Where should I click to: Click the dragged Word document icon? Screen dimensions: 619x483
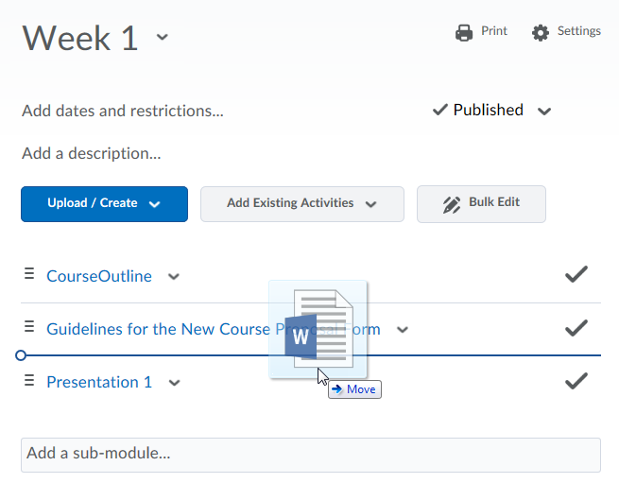tap(318, 329)
